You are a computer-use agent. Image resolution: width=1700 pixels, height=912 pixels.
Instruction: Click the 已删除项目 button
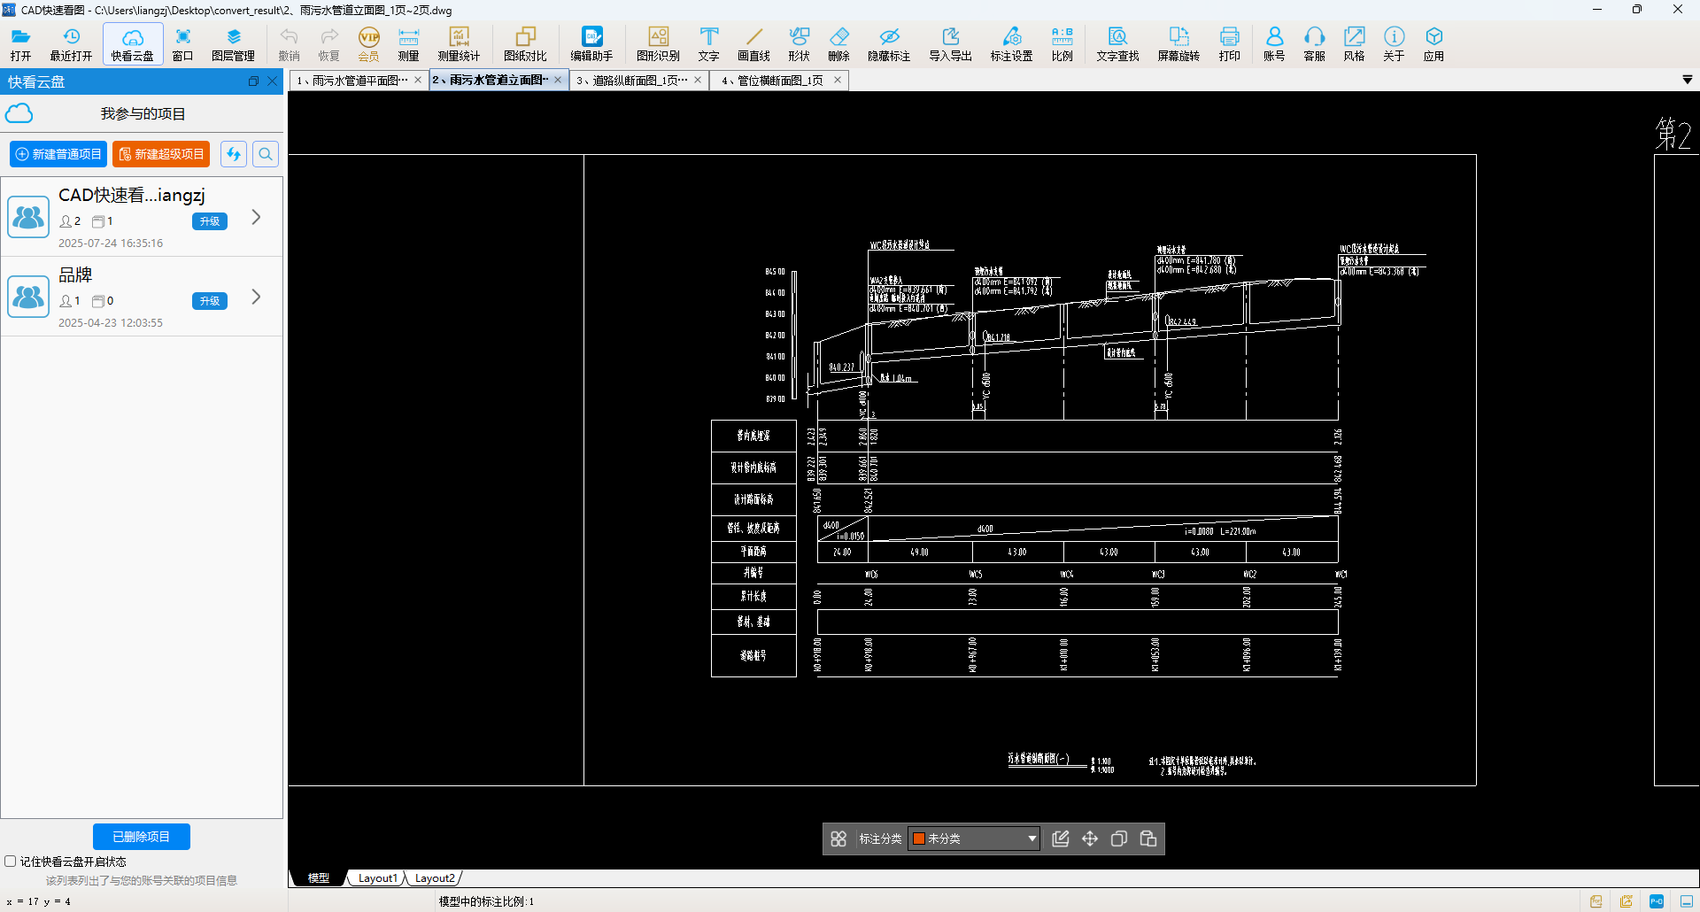tap(142, 837)
